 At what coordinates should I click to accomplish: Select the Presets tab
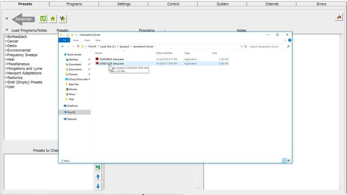(x=25, y=4)
